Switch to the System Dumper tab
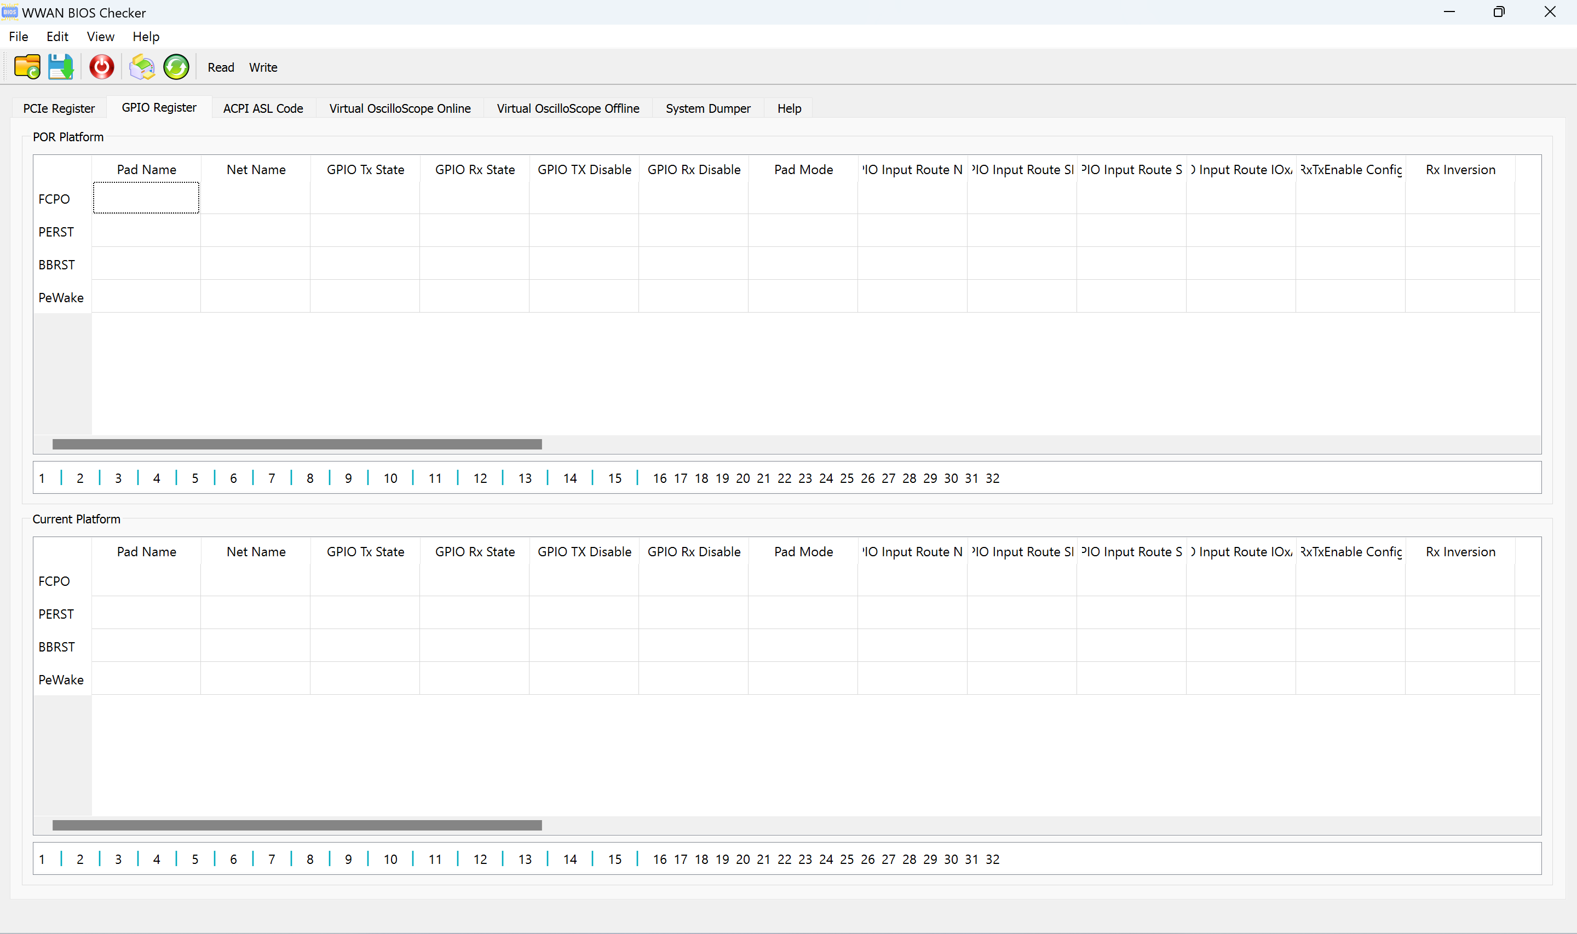This screenshot has width=1577, height=934. coord(708,108)
